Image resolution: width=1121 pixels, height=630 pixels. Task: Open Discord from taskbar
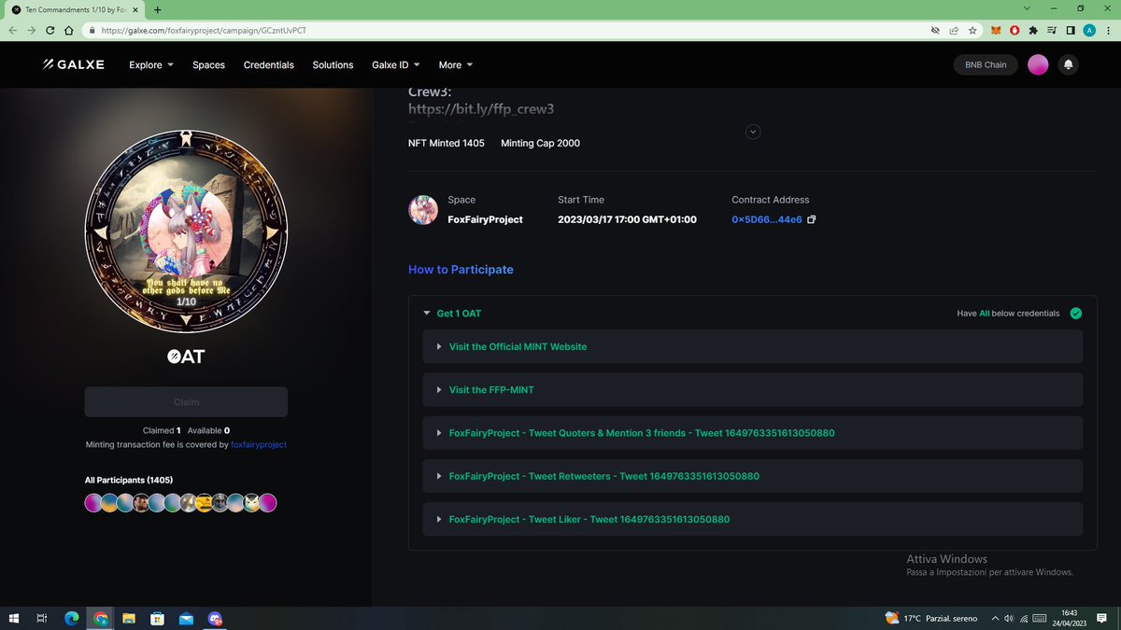tap(215, 618)
